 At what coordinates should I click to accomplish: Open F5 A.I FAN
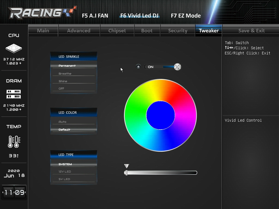click(95, 16)
